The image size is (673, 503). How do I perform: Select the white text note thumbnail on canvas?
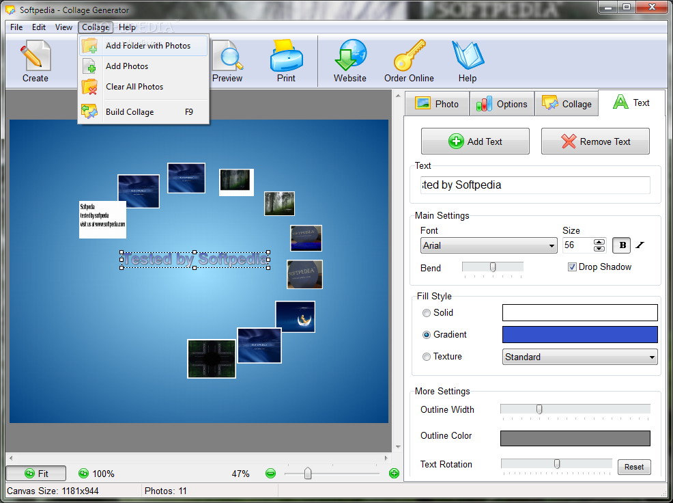[102, 219]
